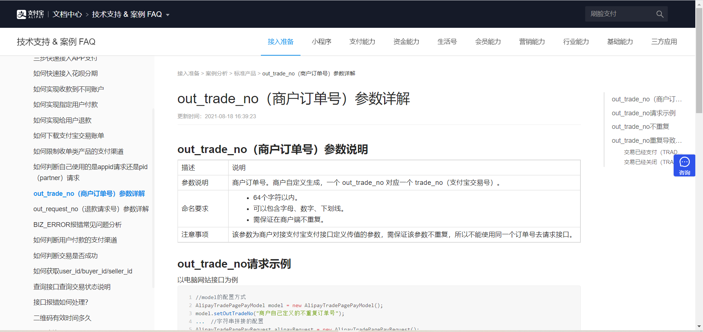Jump to 交易已经支付 outline sub-item
This screenshot has height=332, width=703.
pyautogui.click(x=653, y=152)
